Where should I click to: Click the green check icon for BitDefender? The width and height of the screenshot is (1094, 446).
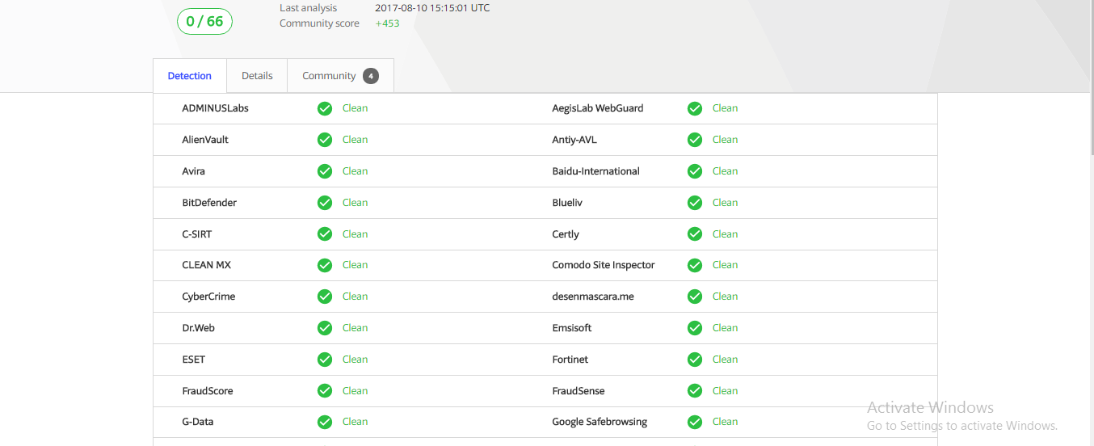pos(325,203)
